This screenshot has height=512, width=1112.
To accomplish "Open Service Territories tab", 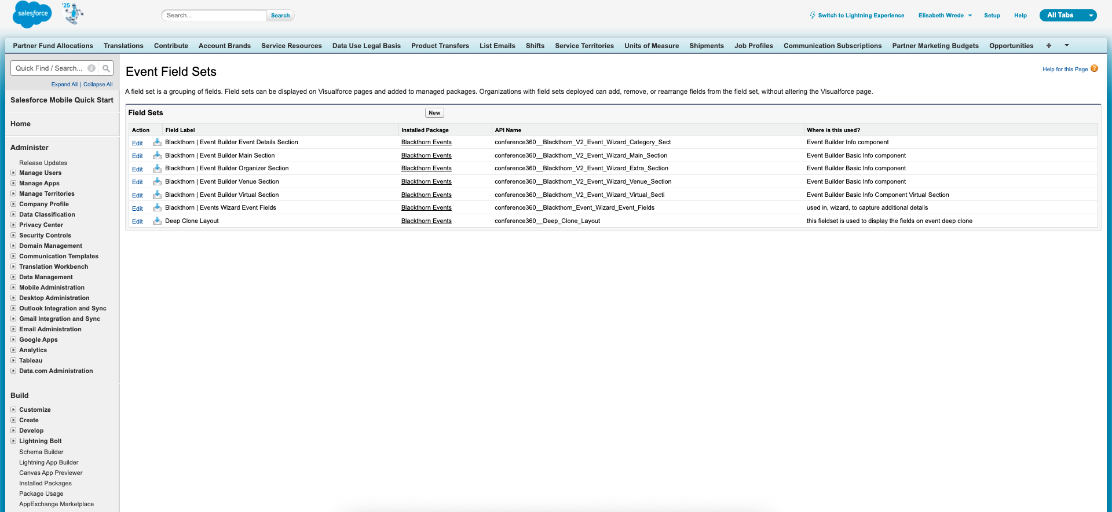I will [584, 46].
